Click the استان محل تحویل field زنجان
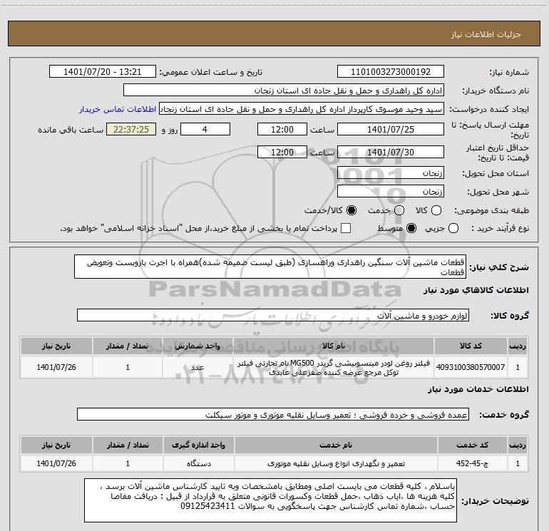The width and height of the screenshot is (549, 531). pos(391,172)
